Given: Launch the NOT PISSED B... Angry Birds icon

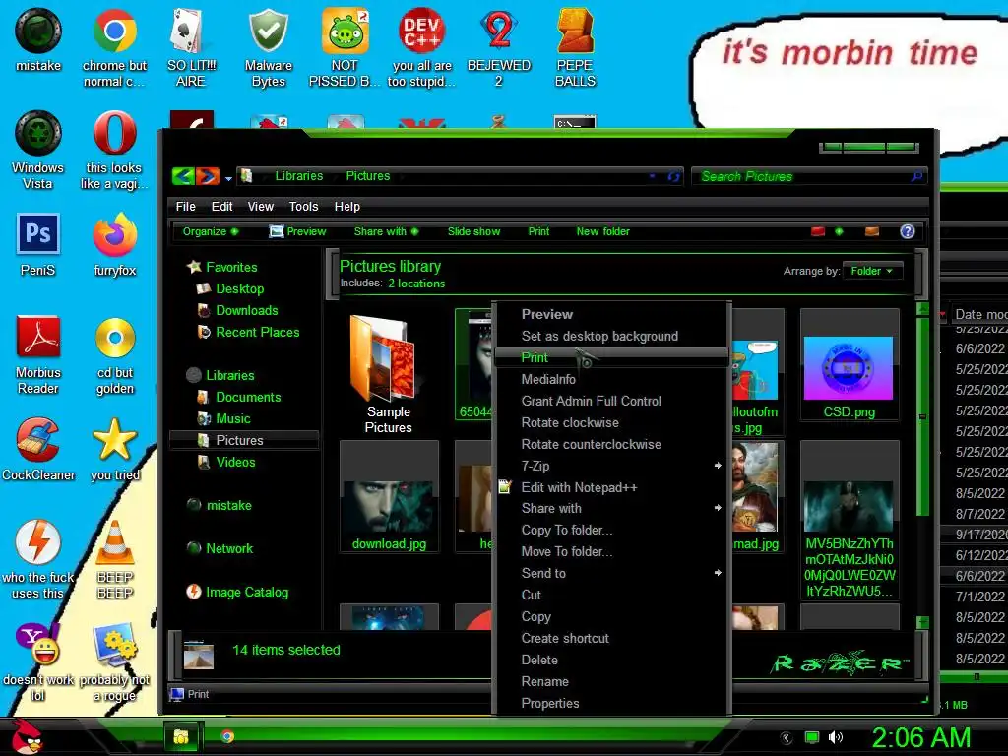Looking at the screenshot, I should click(345, 47).
